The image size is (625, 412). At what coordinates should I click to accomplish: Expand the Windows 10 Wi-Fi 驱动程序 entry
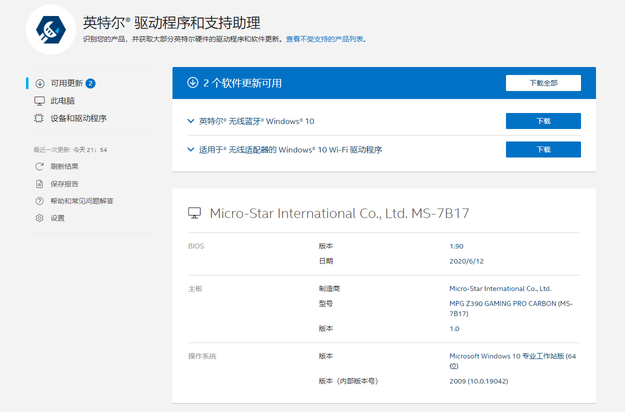click(190, 149)
